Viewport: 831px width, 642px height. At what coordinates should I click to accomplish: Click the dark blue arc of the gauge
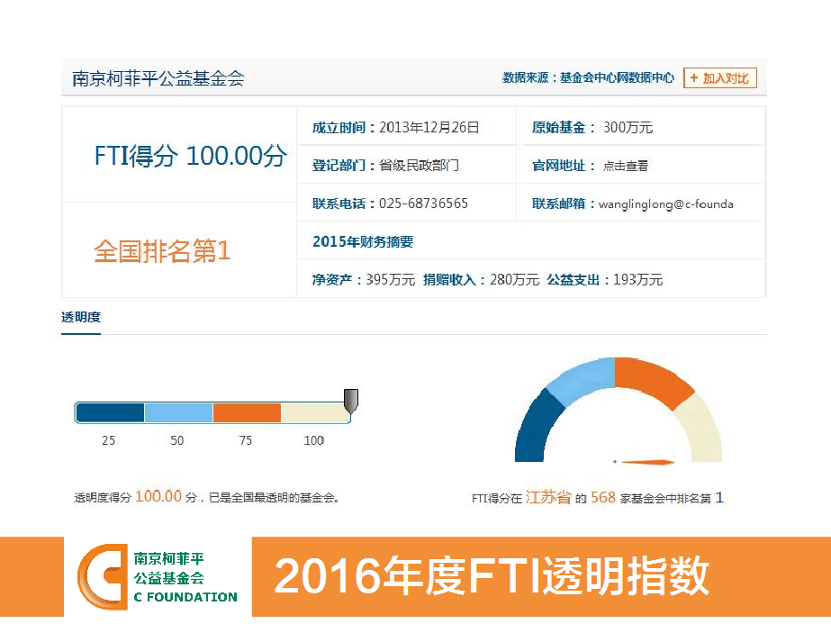[x=537, y=429]
